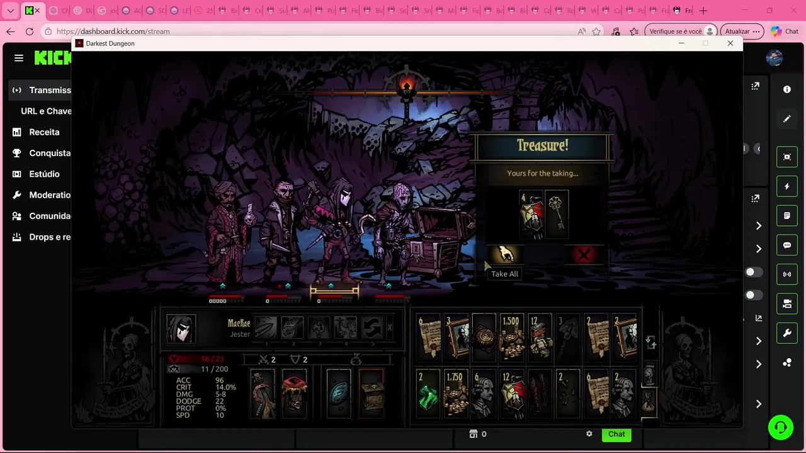Select the shovel item in inventory
Image resolution: width=806 pixels, height=453 pixels.
pos(567,338)
